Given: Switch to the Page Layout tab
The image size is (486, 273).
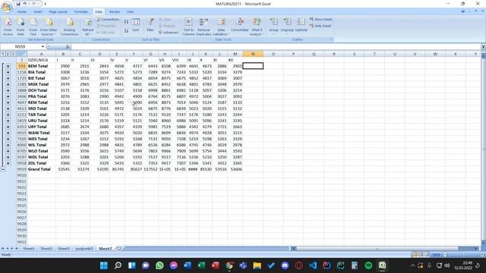Looking at the screenshot, I should coord(58,12).
